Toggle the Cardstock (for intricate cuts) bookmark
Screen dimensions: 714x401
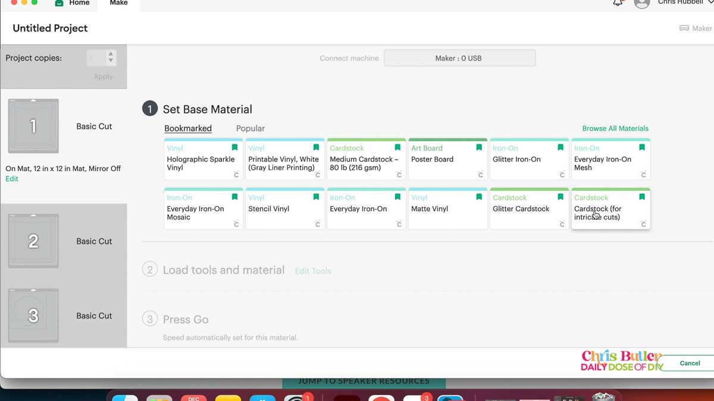pos(642,197)
